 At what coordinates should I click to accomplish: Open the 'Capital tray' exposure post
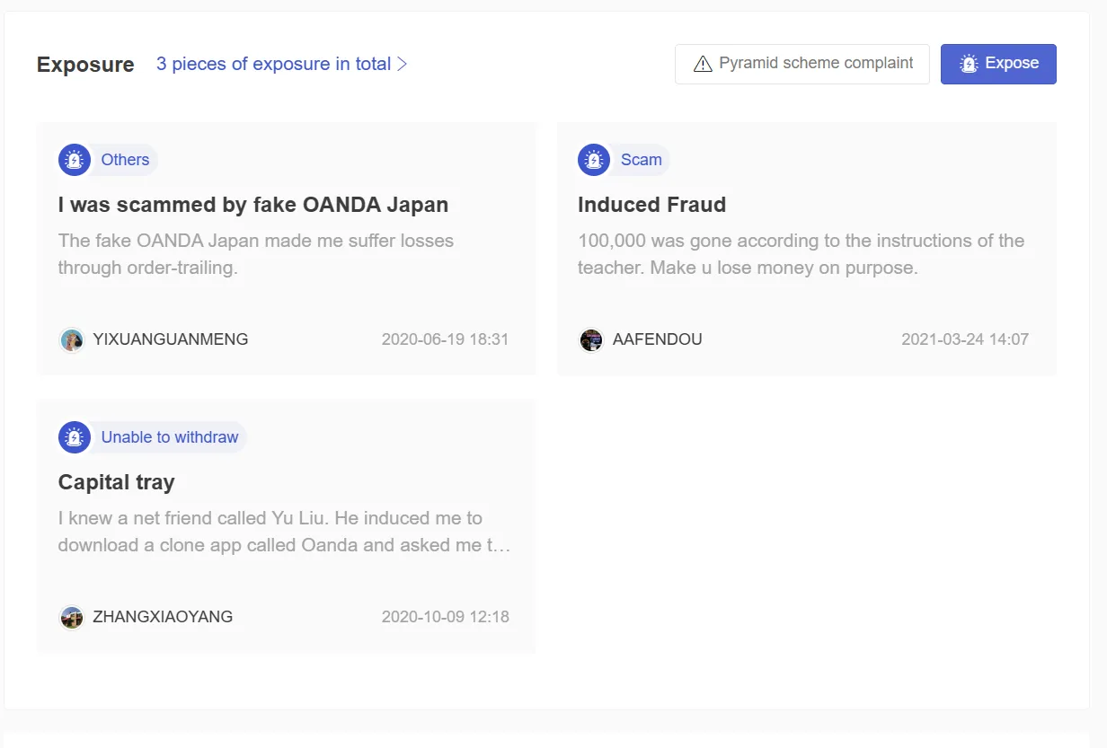point(117,482)
